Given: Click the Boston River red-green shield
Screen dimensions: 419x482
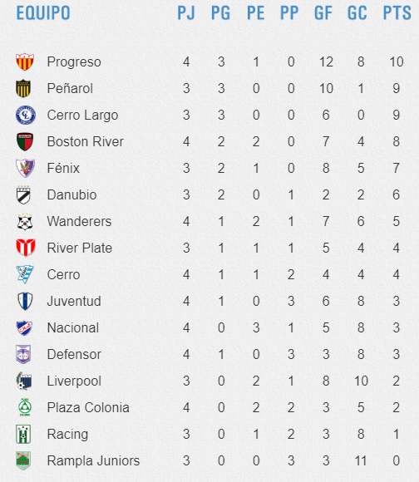Looking at the screenshot, I should click(25, 142).
